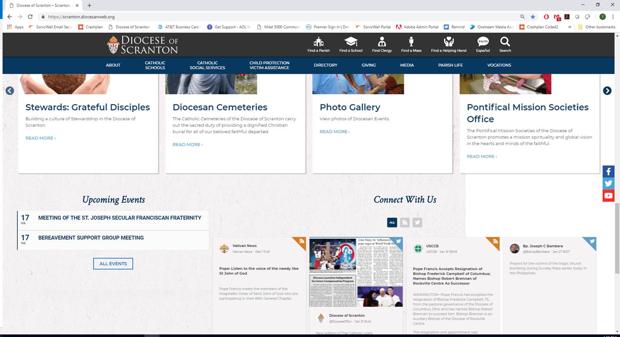620x337 pixels.
Task: Open the Facebook sidebar icon
Action: (608, 172)
